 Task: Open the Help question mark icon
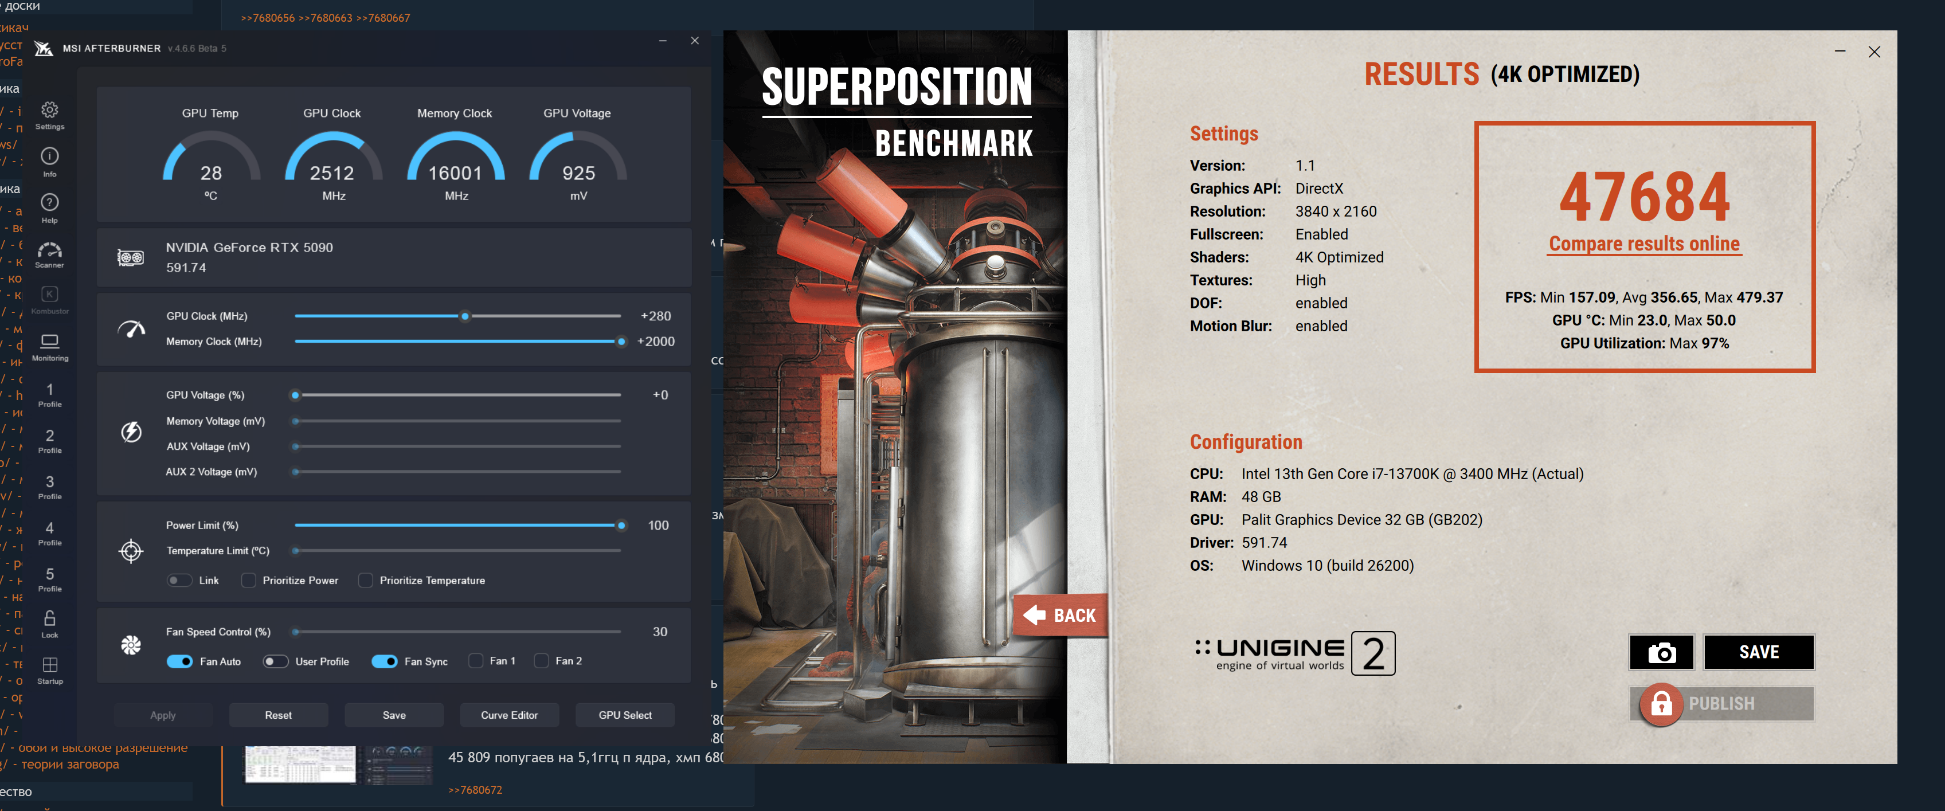50,203
